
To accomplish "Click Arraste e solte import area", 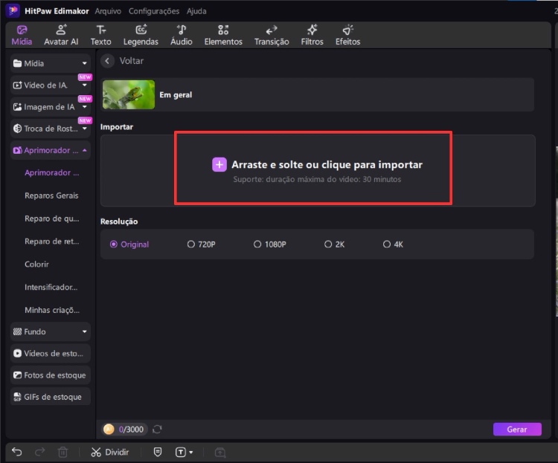I will click(318, 170).
